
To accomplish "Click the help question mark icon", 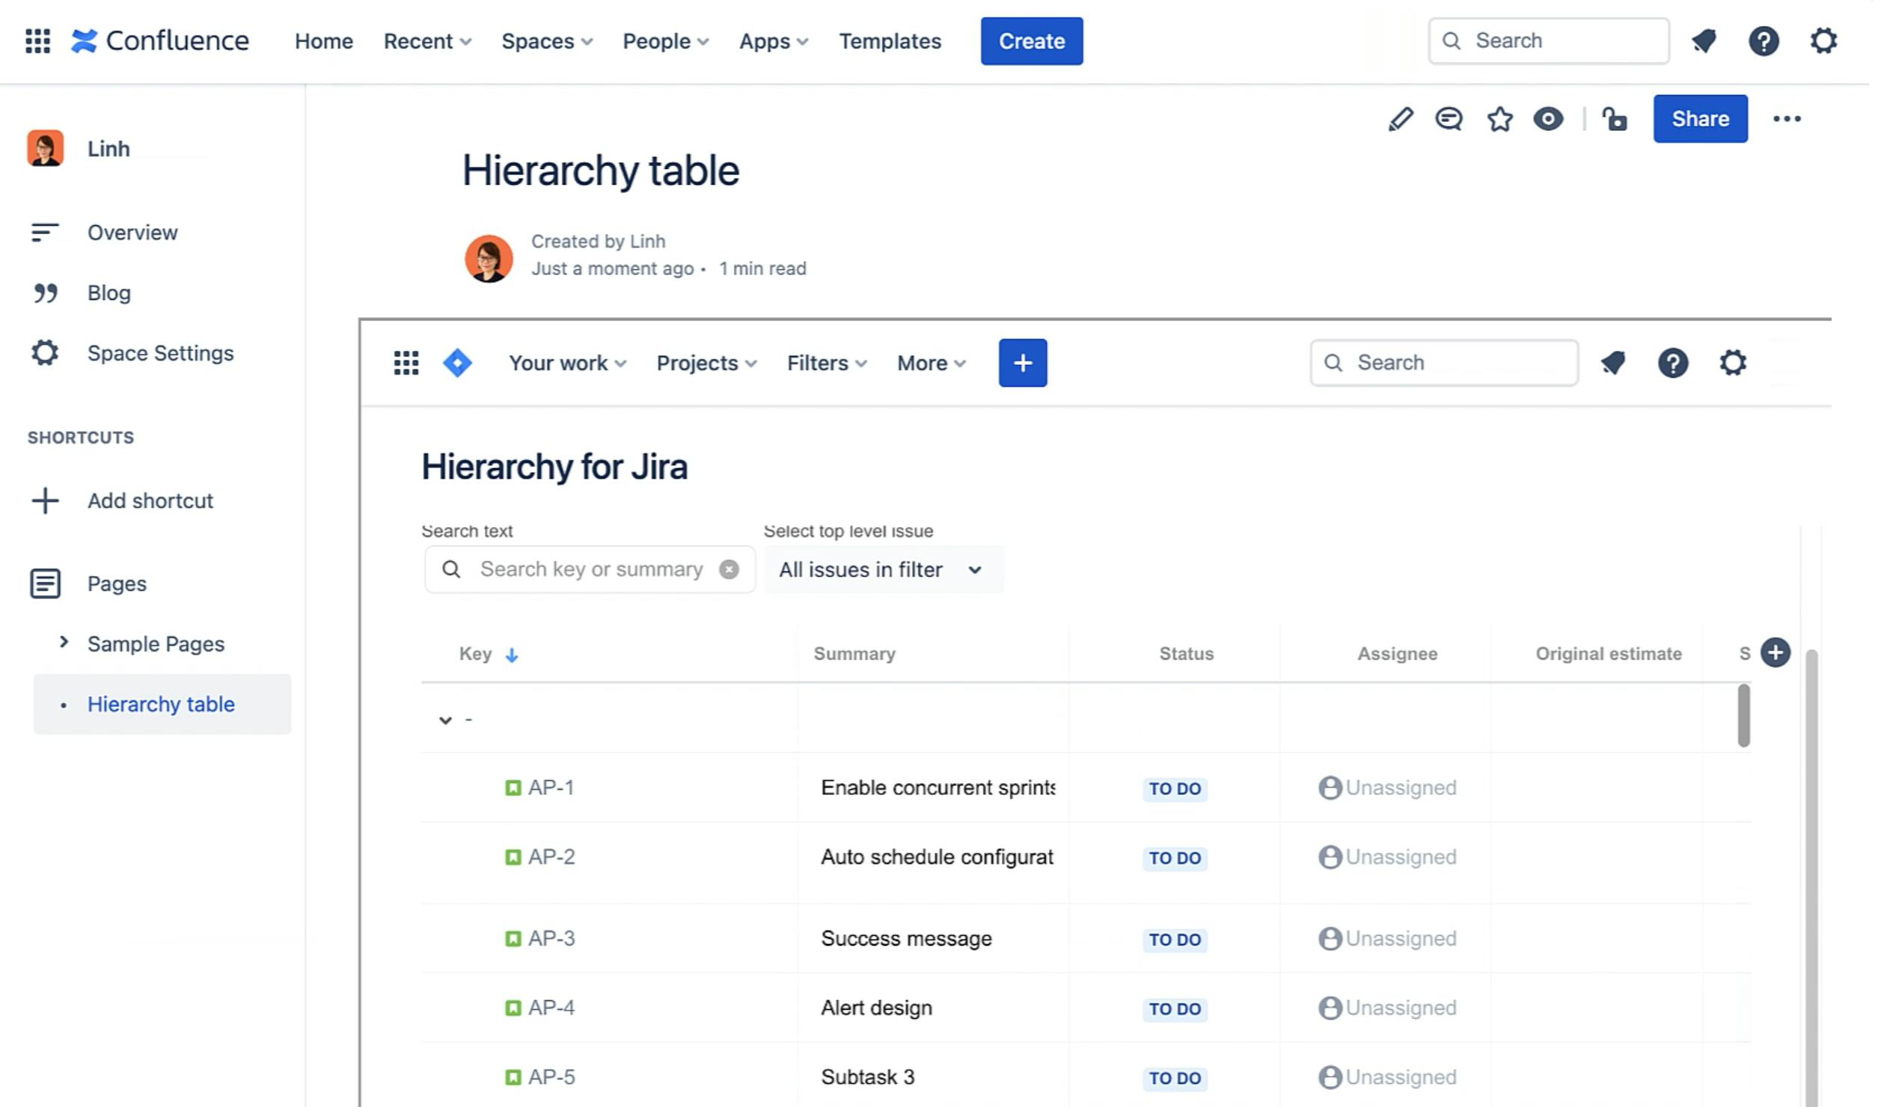I will coord(1763,40).
